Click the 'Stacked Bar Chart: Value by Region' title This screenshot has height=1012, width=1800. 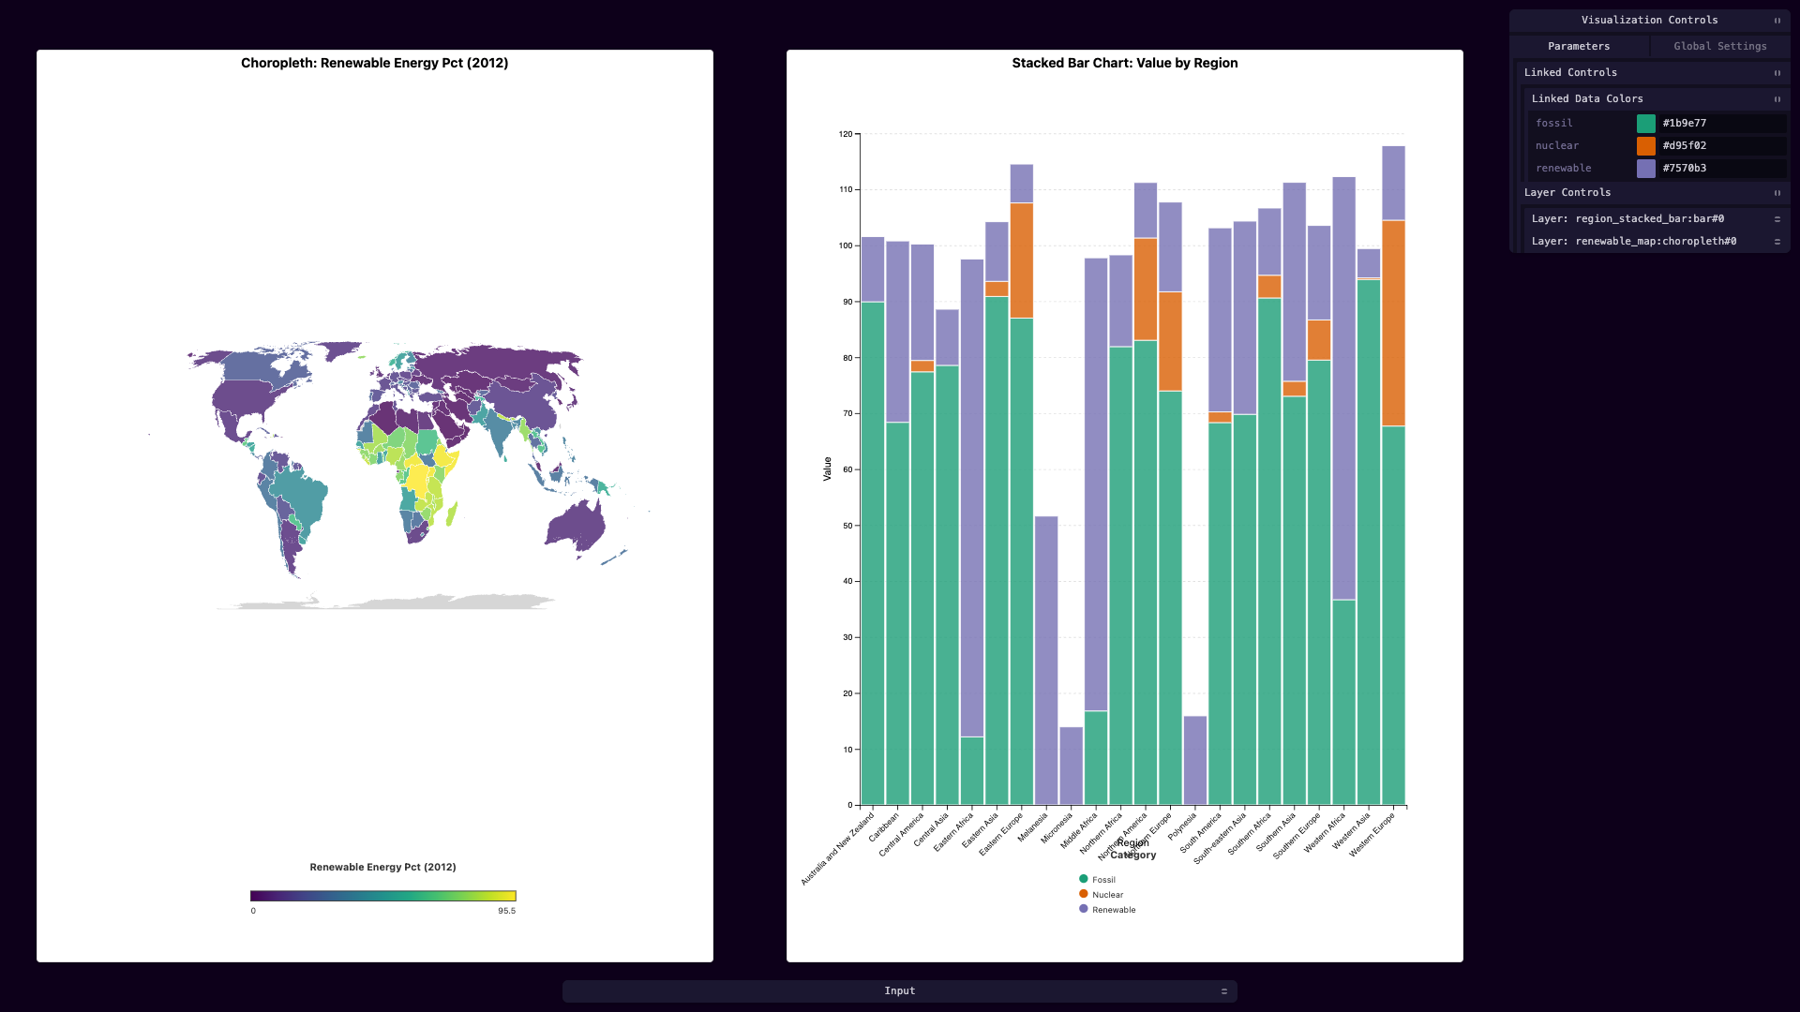pos(1125,63)
